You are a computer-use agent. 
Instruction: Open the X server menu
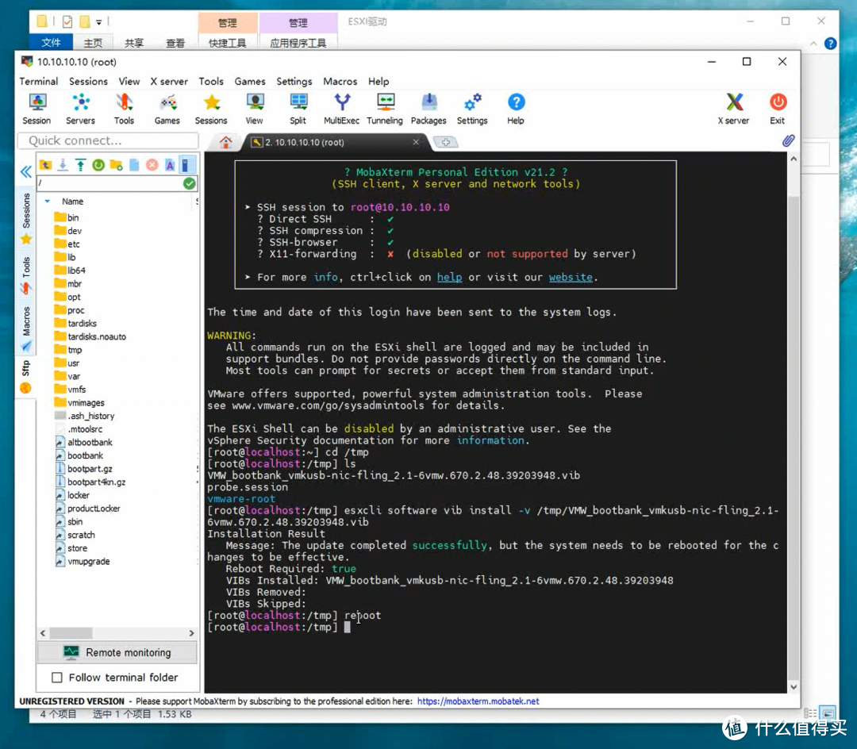point(169,82)
